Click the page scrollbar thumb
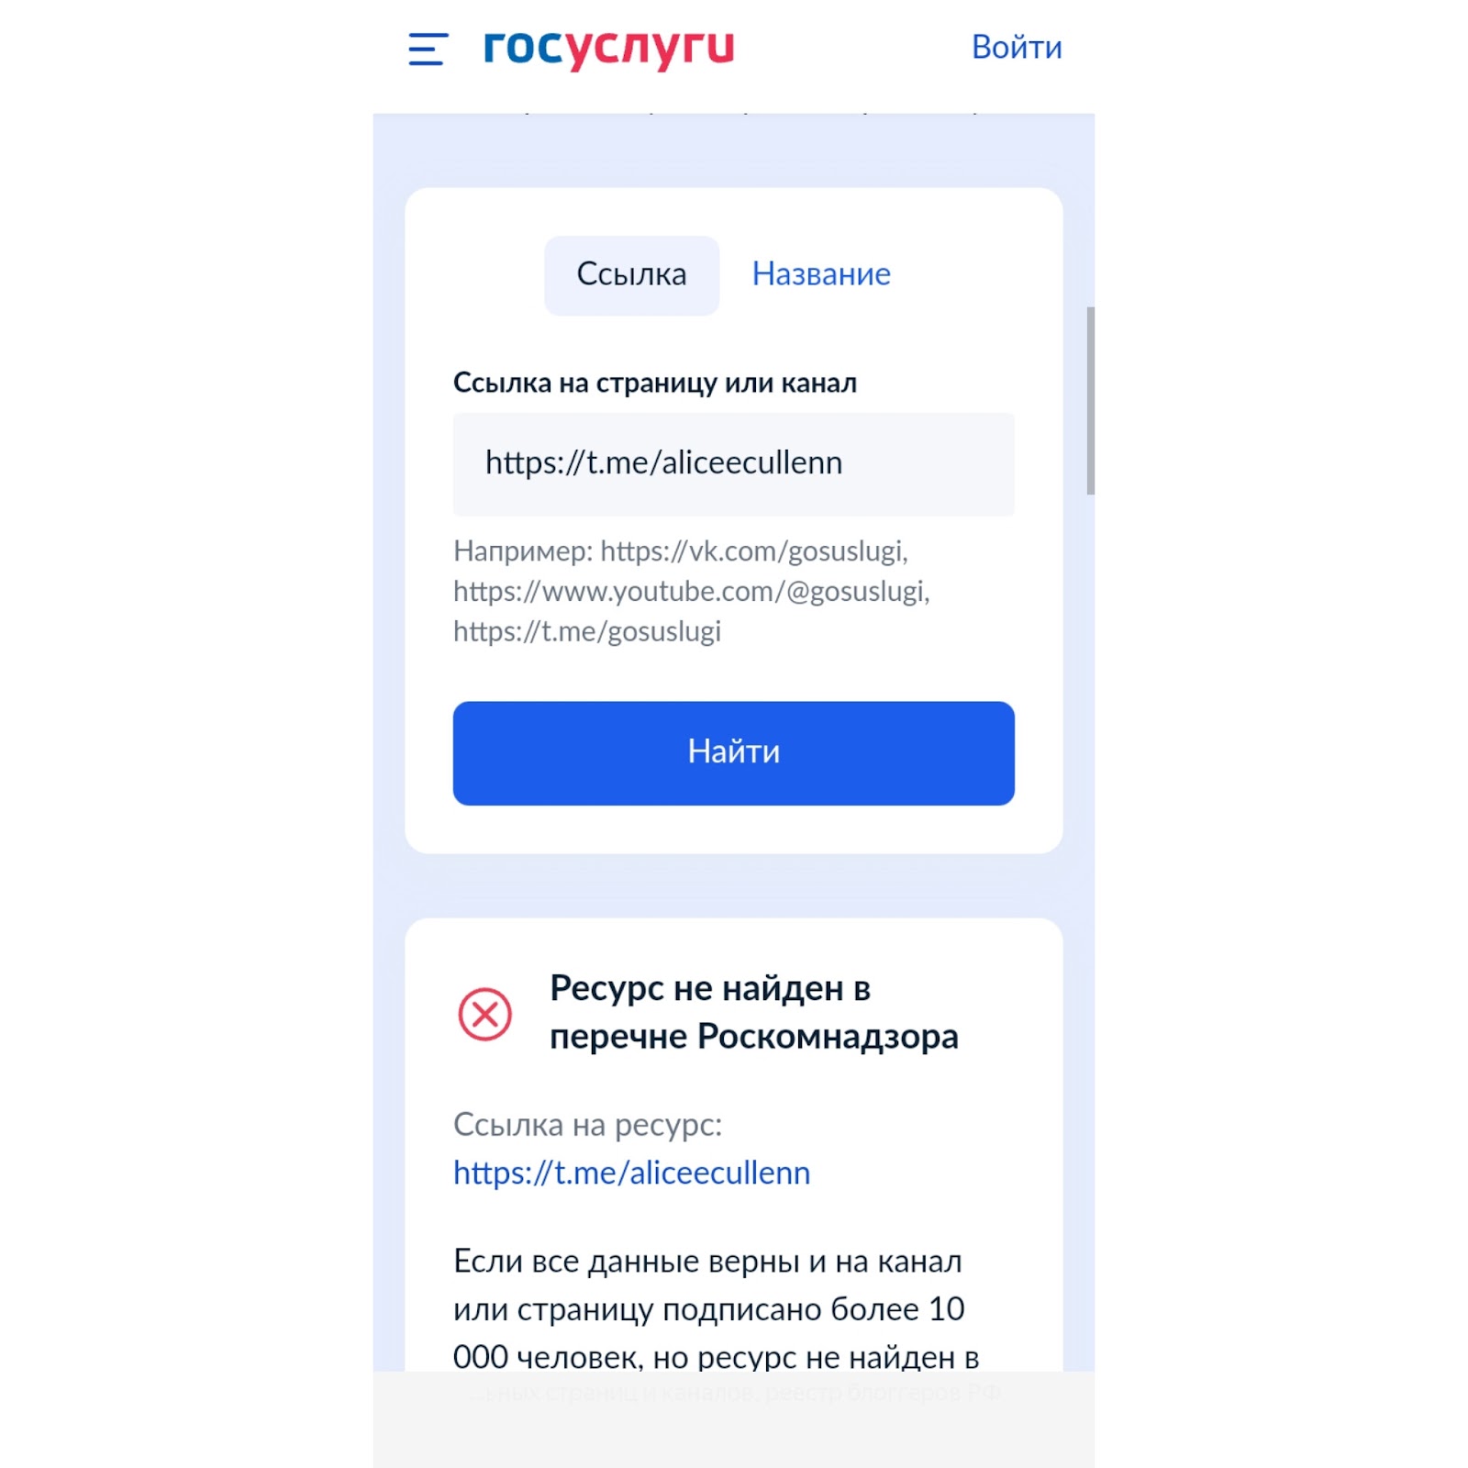The height and width of the screenshot is (1468, 1468). click(1090, 400)
